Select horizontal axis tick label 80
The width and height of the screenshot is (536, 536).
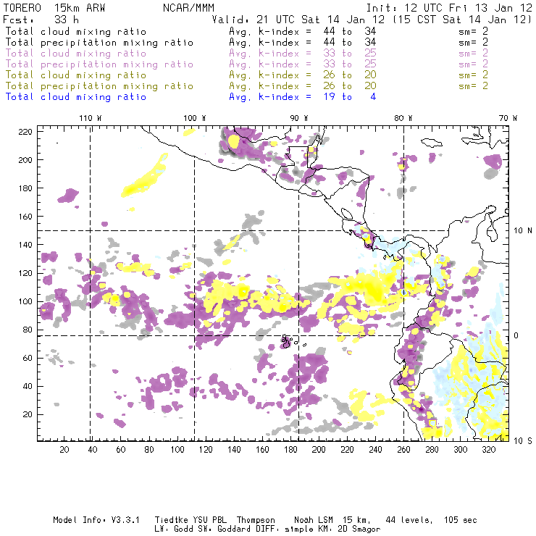click(149, 449)
